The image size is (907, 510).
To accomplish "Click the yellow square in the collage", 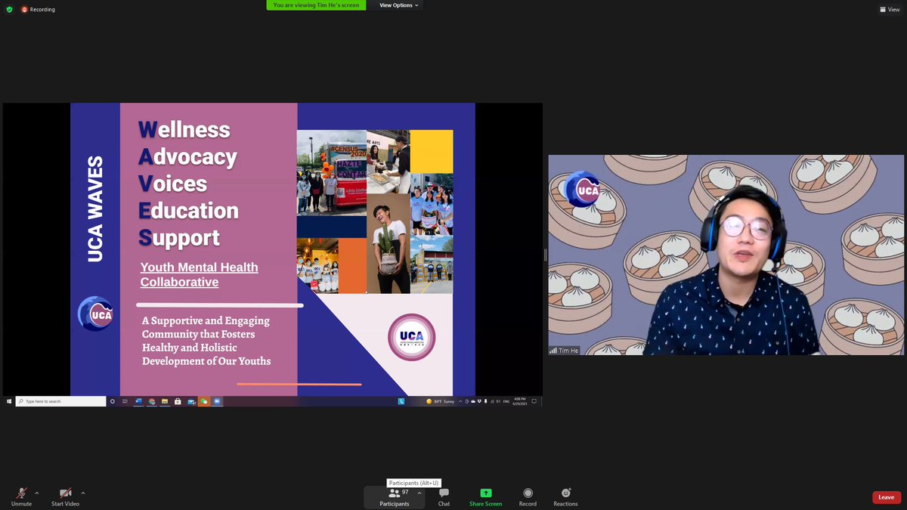I will tap(432, 152).
